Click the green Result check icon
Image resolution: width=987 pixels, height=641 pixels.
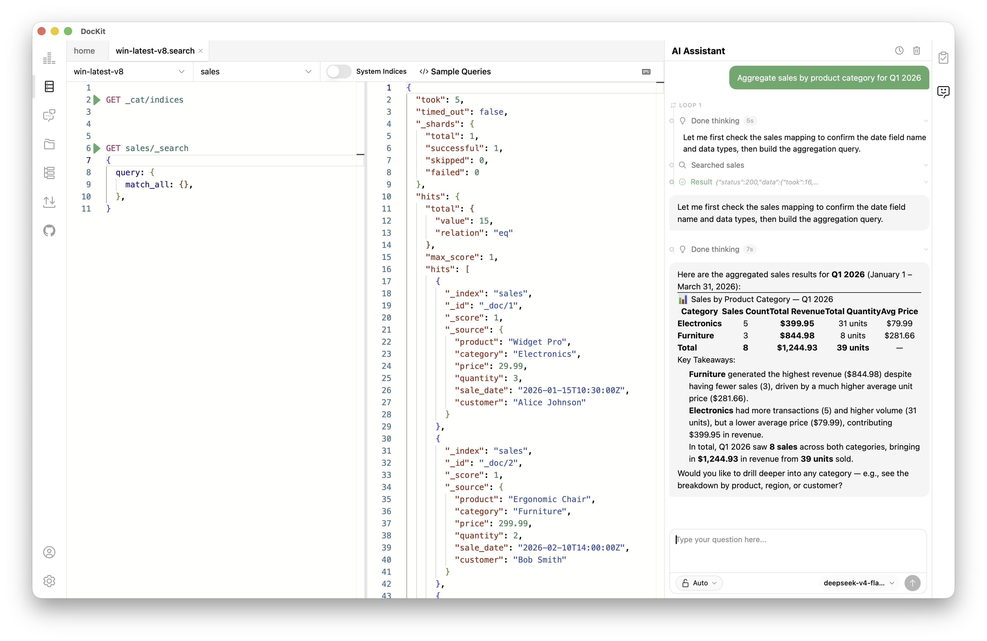682,182
